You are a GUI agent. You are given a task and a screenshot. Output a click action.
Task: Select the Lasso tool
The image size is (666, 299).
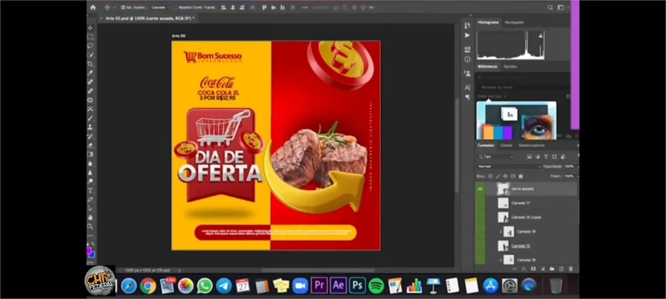point(90,46)
